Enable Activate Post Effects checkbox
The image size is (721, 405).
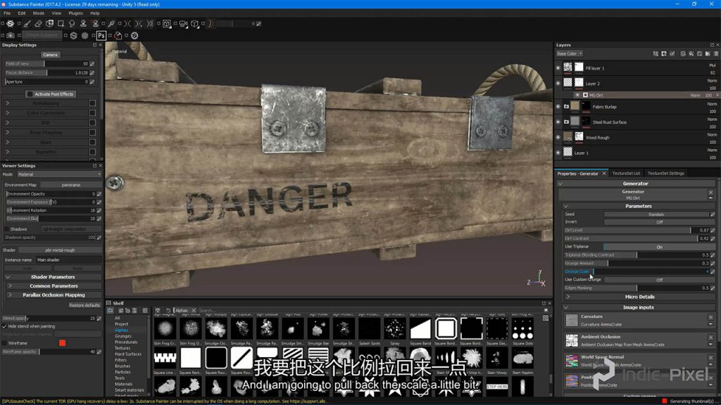click(30, 94)
